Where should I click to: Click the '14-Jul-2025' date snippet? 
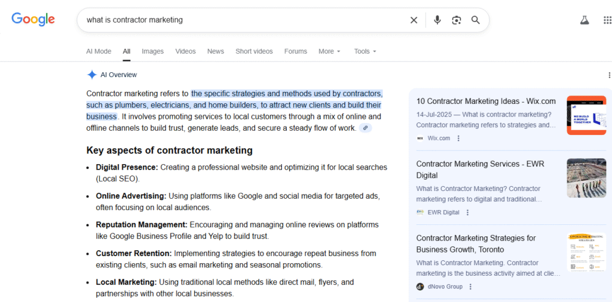pyautogui.click(x=434, y=115)
